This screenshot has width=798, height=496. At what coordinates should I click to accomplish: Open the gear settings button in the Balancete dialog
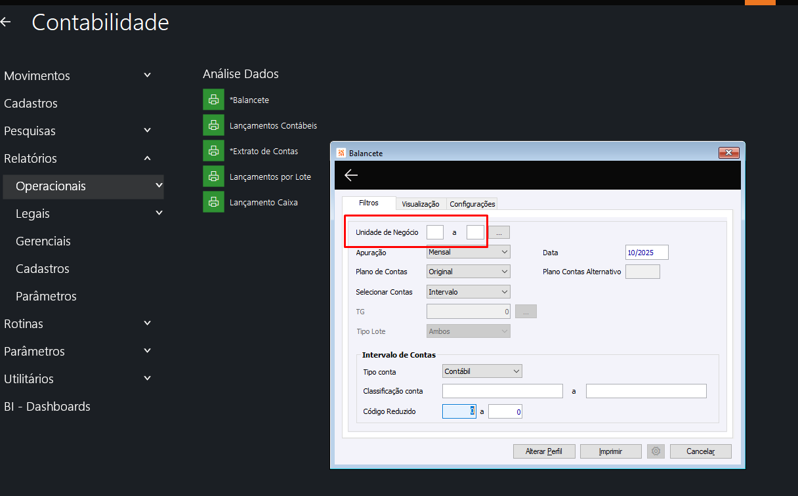tap(656, 451)
